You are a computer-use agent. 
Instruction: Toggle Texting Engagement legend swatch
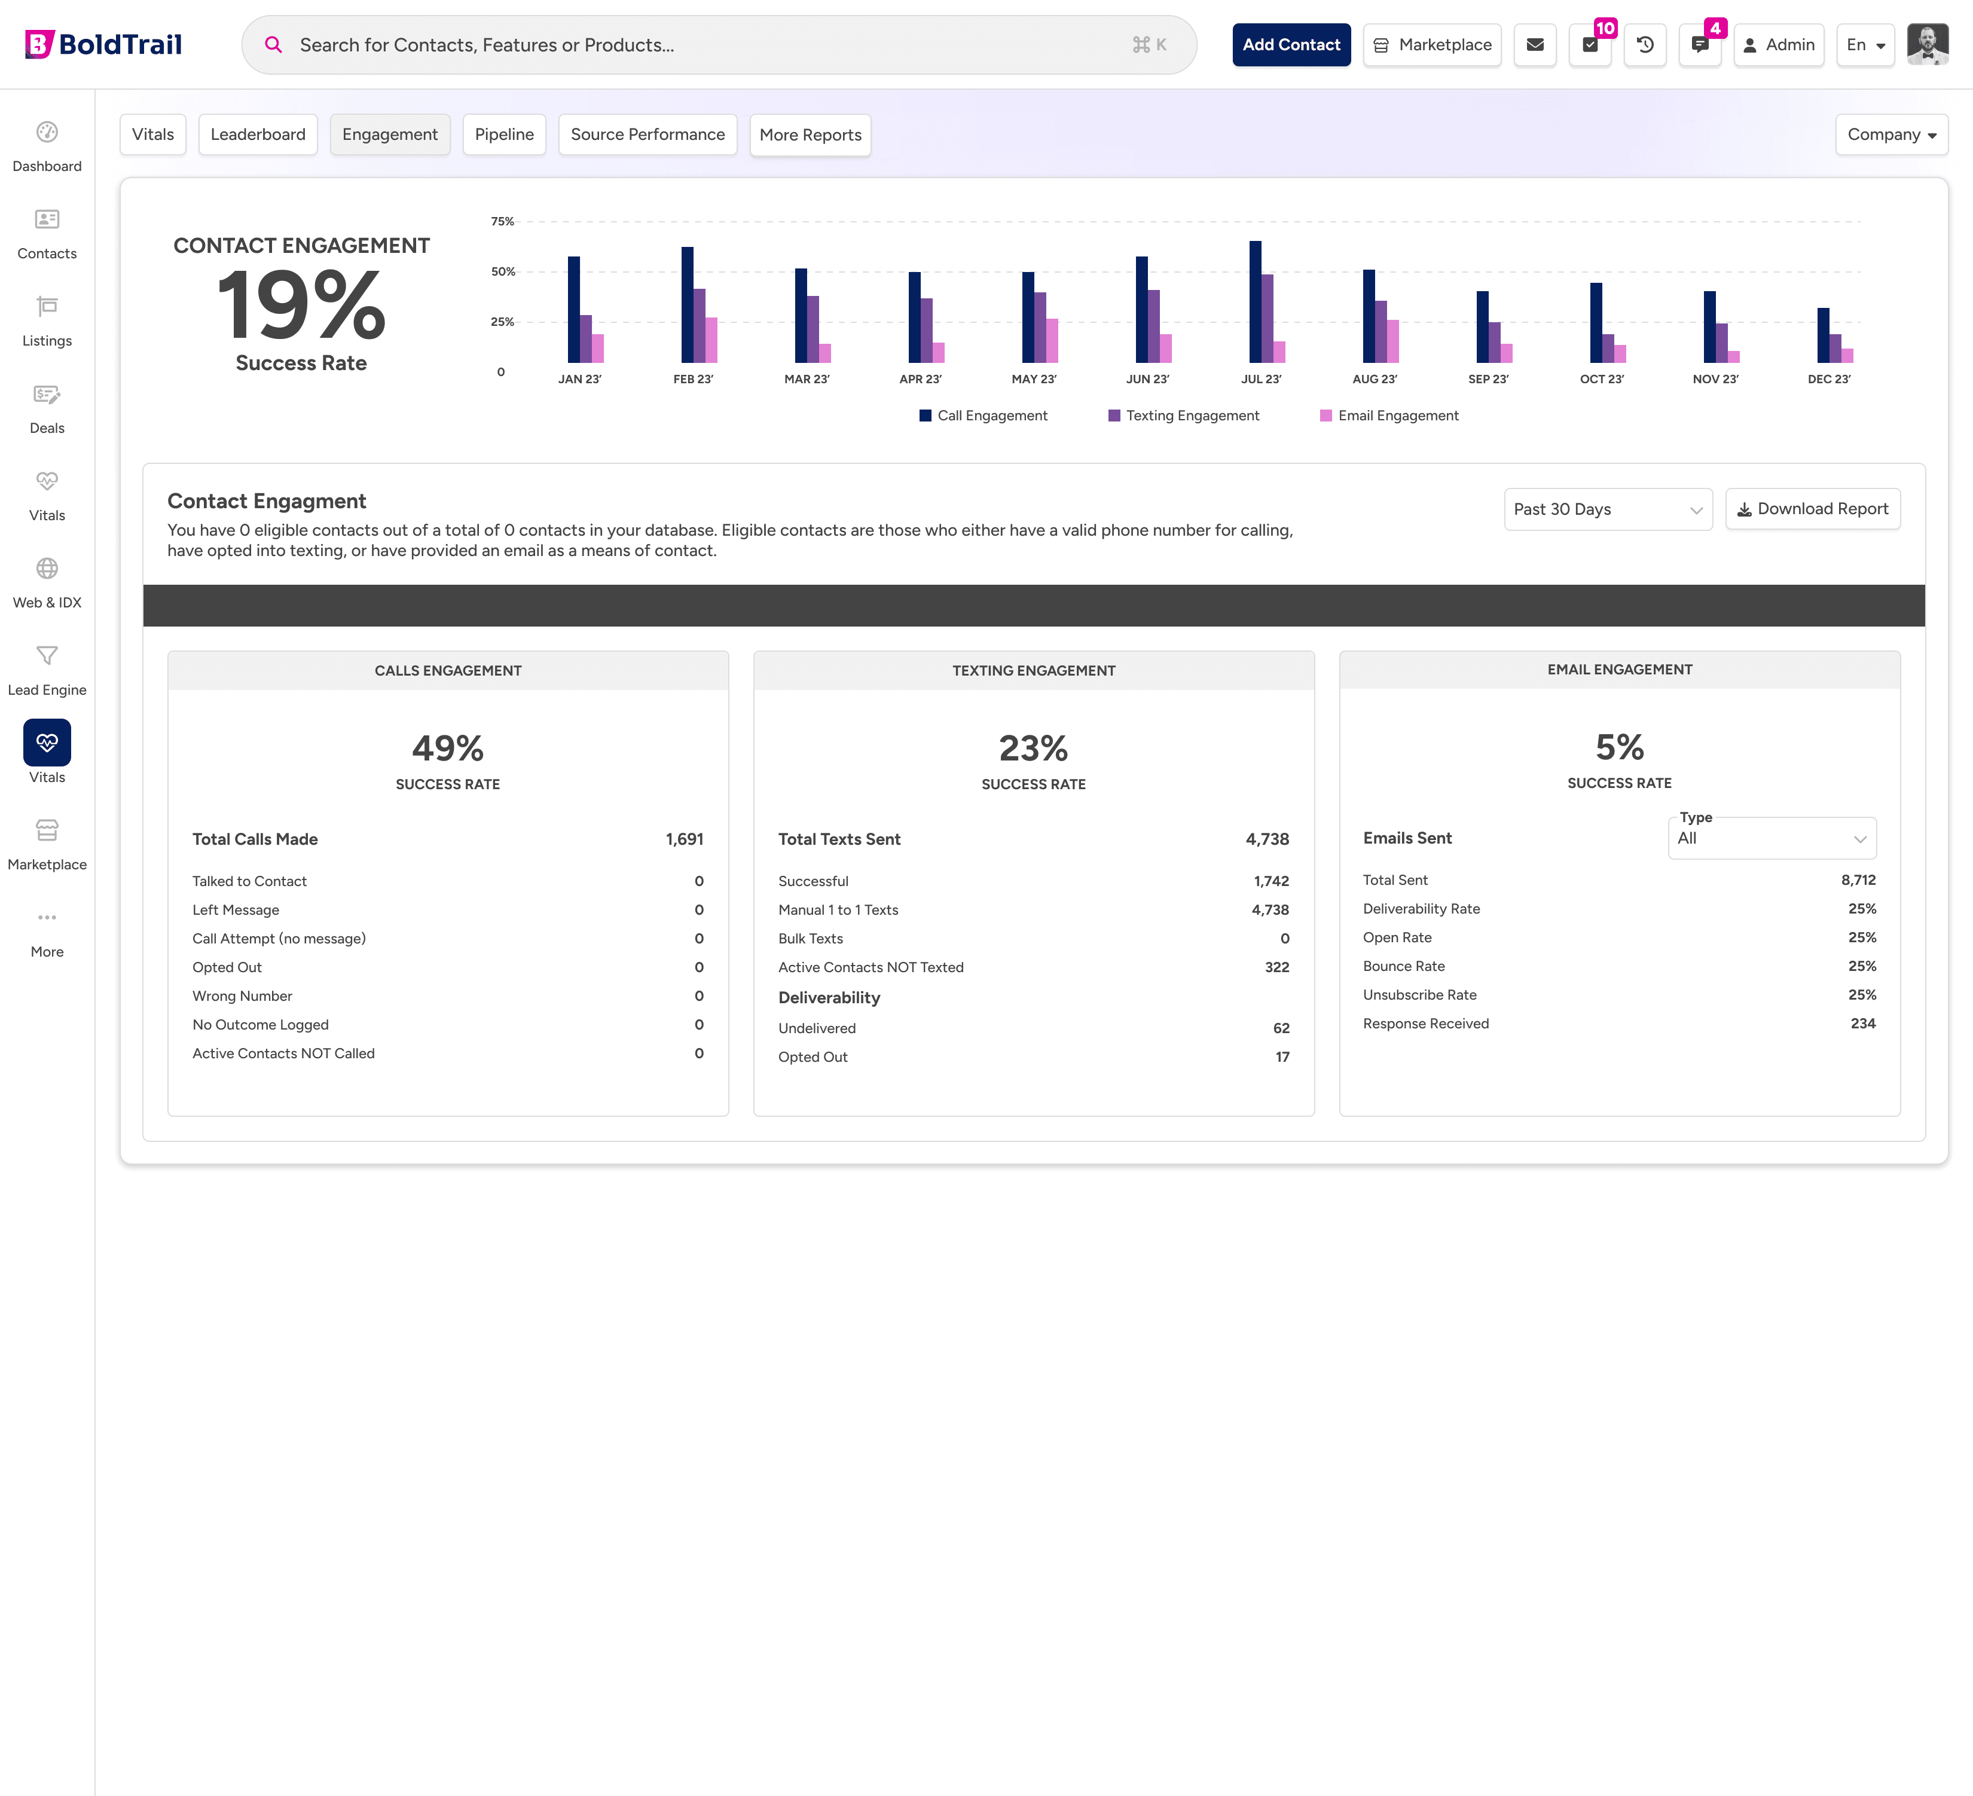coord(1114,416)
